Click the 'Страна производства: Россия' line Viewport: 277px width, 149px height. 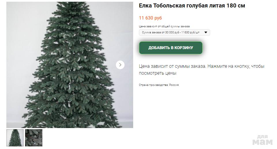tap(159, 85)
